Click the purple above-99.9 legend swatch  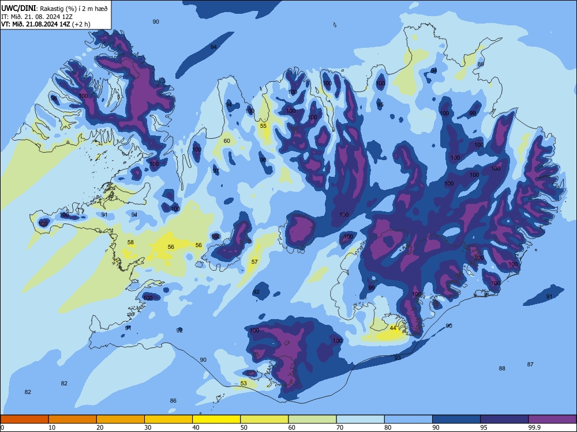[552, 419]
